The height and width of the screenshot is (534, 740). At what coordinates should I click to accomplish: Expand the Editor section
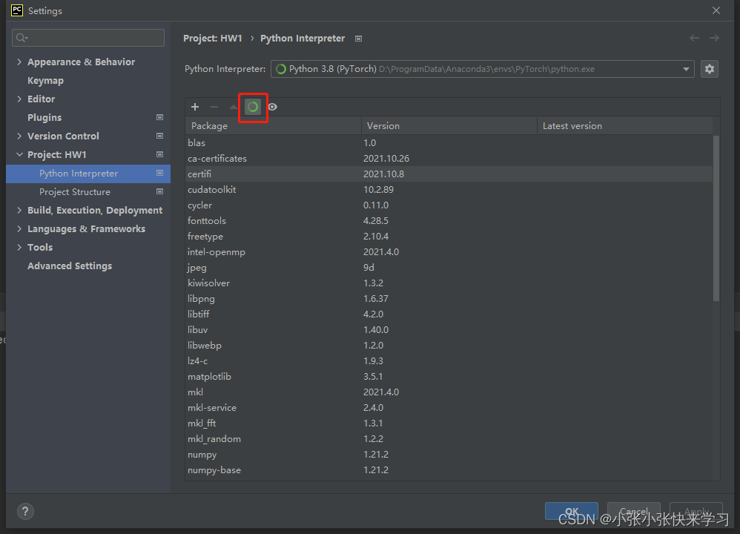coord(19,99)
